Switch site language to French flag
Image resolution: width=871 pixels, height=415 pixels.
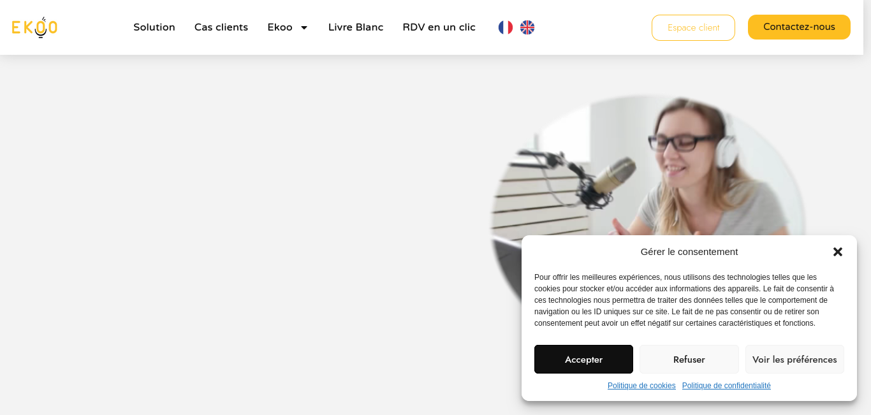506,27
